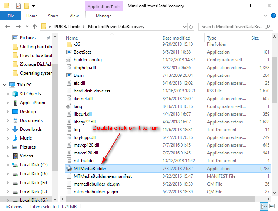
Task: Select the msvcp120.dll file
Action: (168, 145)
